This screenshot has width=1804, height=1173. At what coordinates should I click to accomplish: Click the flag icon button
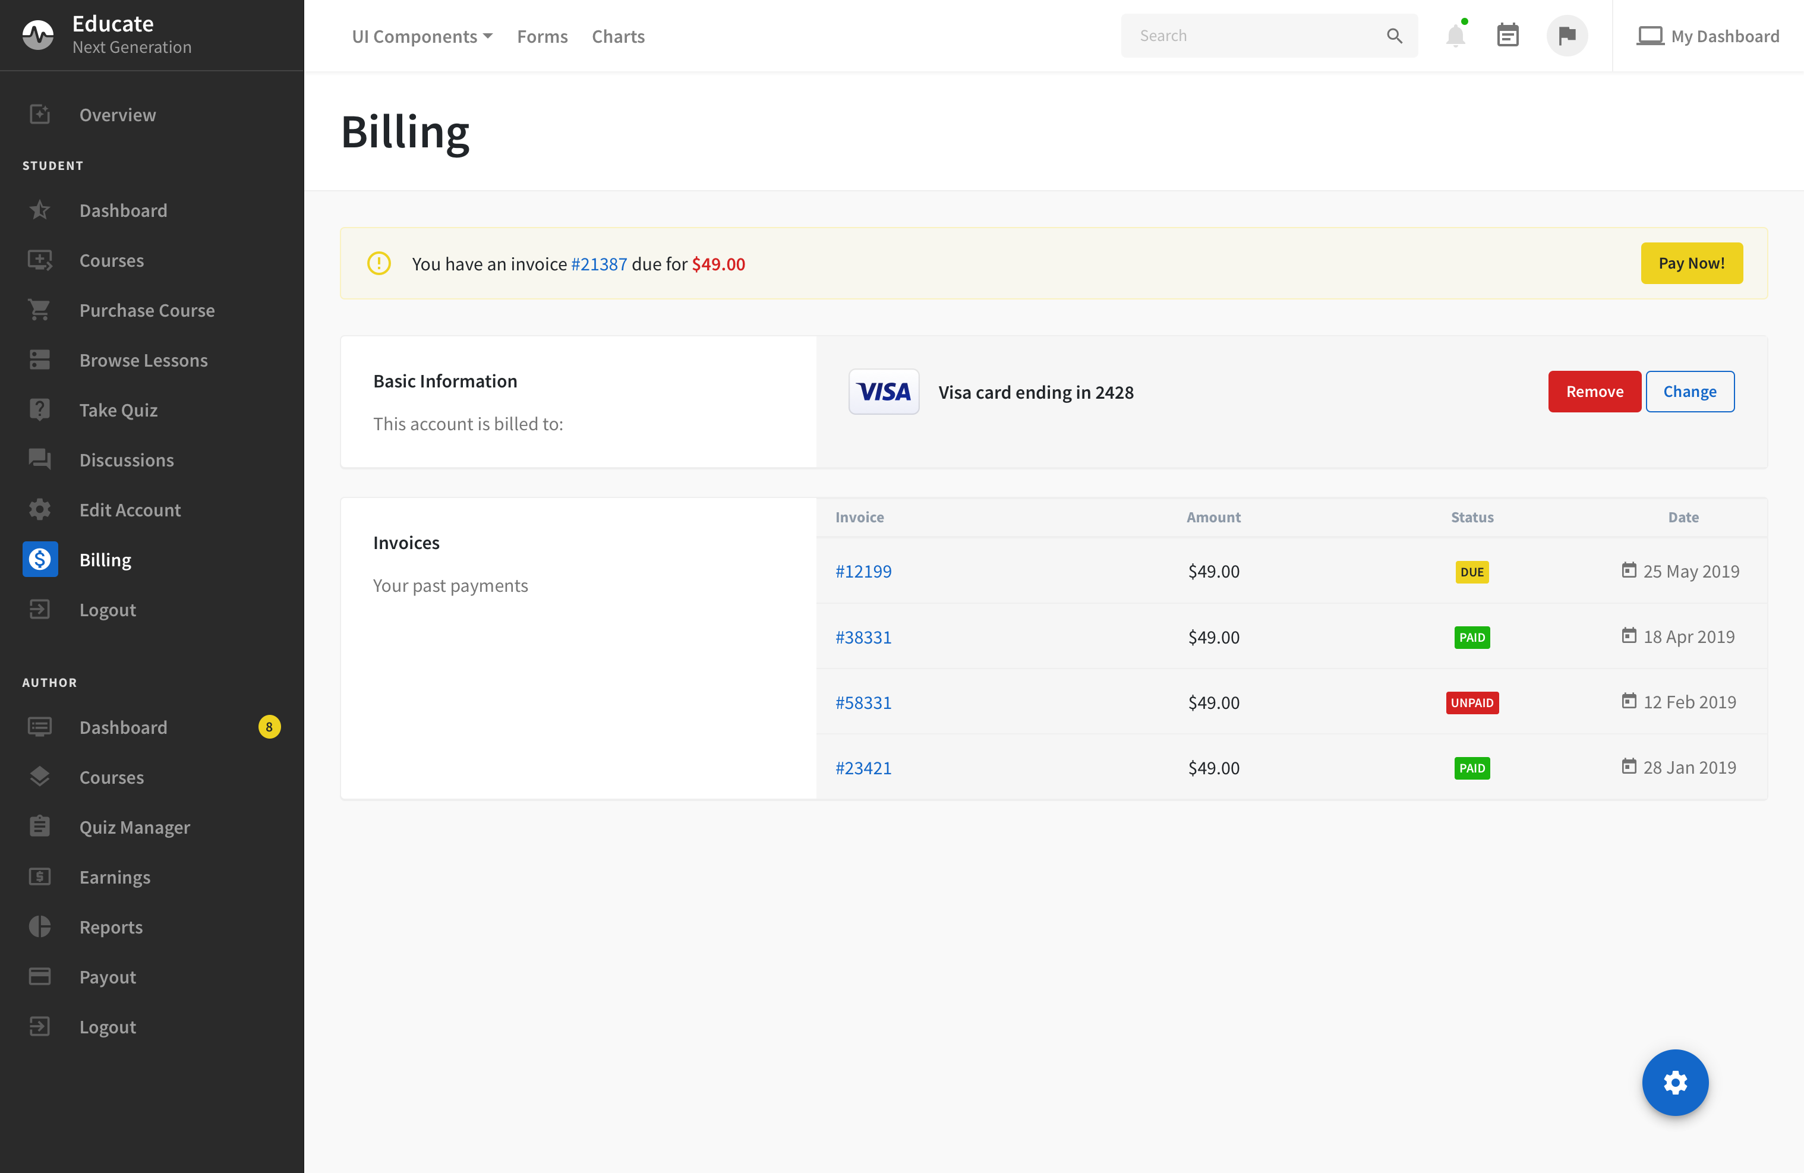(x=1567, y=36)
